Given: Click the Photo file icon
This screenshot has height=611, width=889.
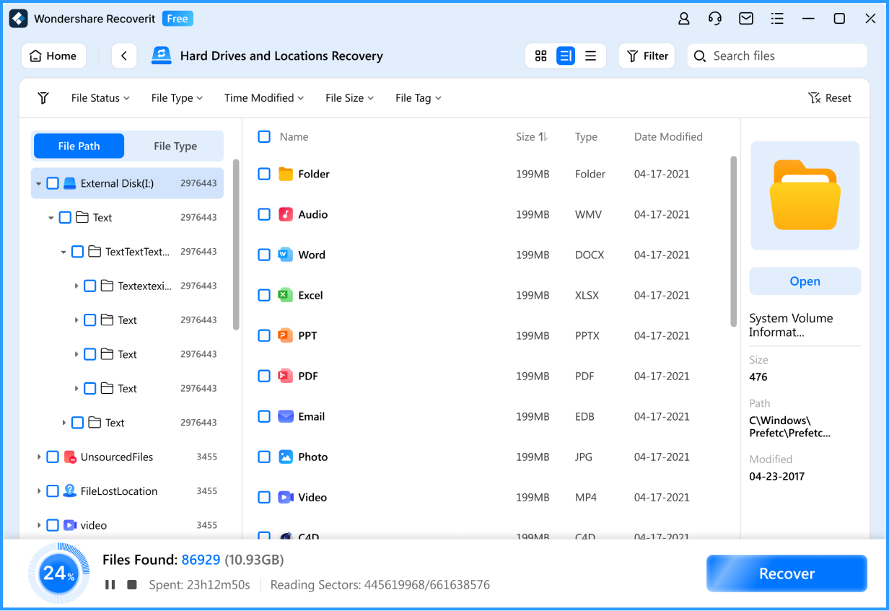Looking at the screenshot, I should point(286,457).
